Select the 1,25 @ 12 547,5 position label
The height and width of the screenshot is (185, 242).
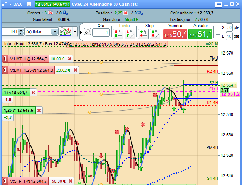click(19, 110)
